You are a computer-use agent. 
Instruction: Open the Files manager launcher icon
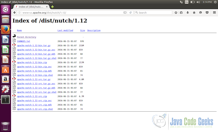point(5,19)
